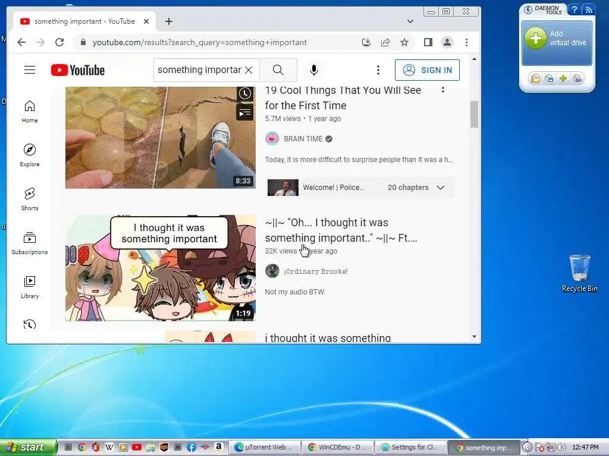Click the 19 Cool Things video thumbnail

click(161, 138)
